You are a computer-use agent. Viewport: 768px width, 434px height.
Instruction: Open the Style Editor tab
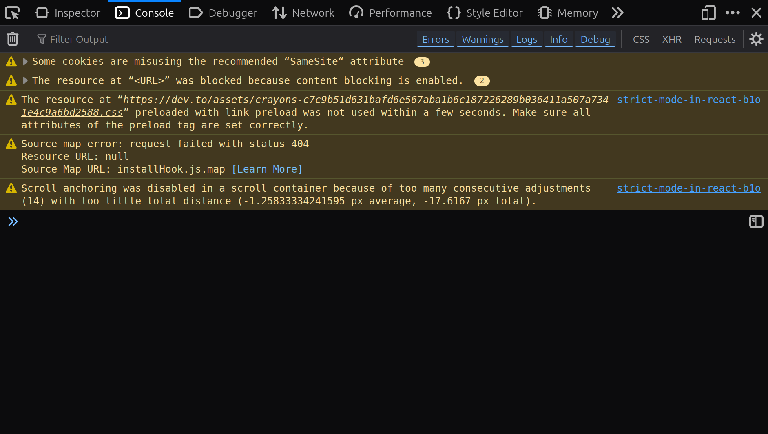point(485,13)
